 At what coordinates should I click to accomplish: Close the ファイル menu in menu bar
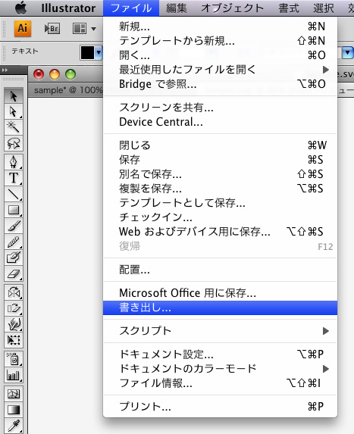(131, 8)
